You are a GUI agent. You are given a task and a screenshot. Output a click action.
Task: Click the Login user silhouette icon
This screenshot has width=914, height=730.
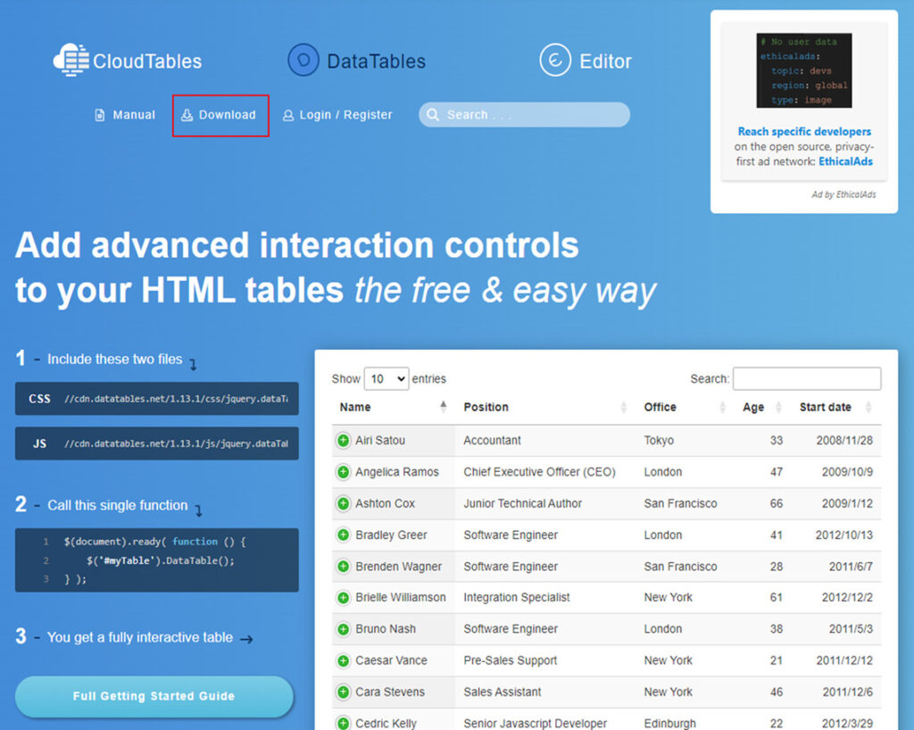[288, 115]
